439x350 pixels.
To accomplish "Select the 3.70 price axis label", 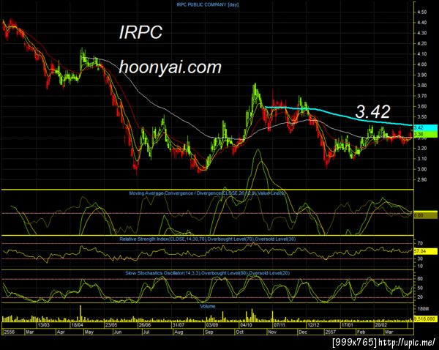I will pos(422,96).
